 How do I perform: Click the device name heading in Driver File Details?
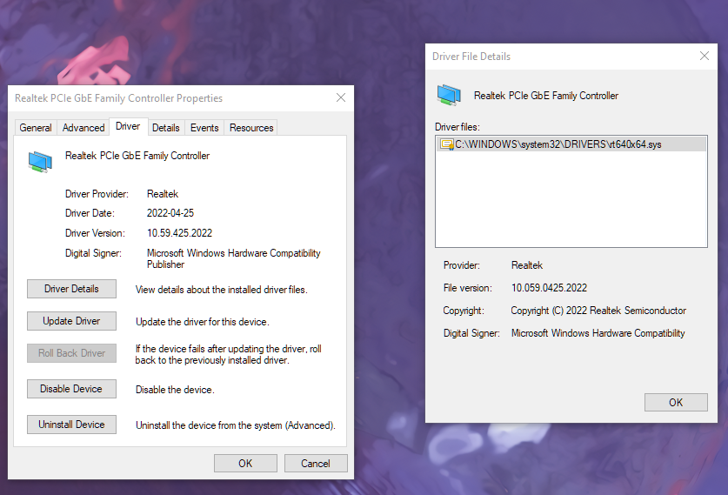tap(546, 96)
